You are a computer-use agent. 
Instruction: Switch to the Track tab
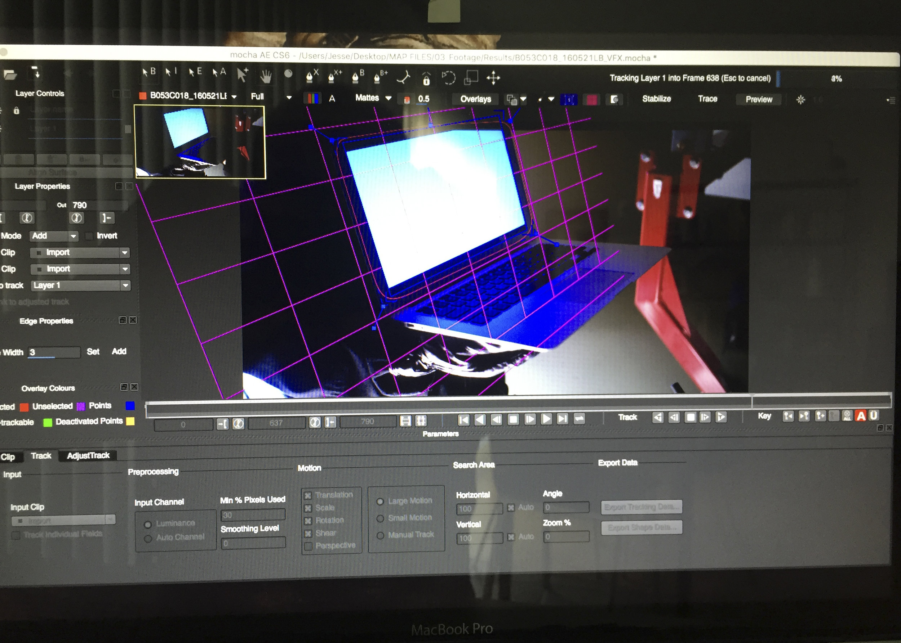coord(41,456)
